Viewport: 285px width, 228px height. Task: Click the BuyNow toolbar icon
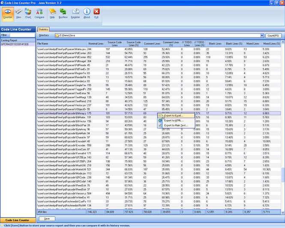[63, 13]
